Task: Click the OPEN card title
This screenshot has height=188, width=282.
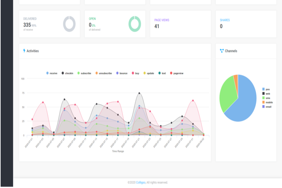Action: [x=92, y=19]
